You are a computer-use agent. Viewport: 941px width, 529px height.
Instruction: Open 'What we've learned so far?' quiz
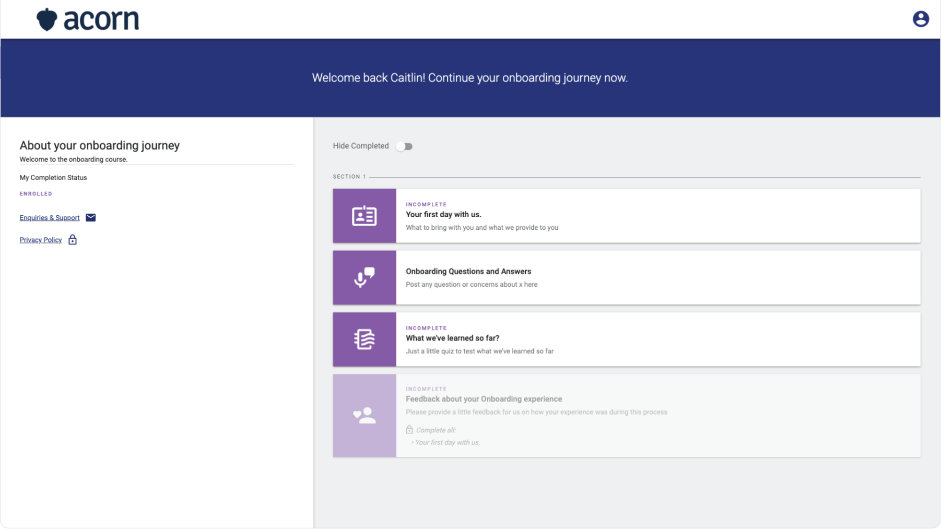[x=452, y=338]
